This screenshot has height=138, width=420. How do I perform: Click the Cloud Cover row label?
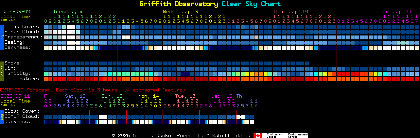point(22,26)
